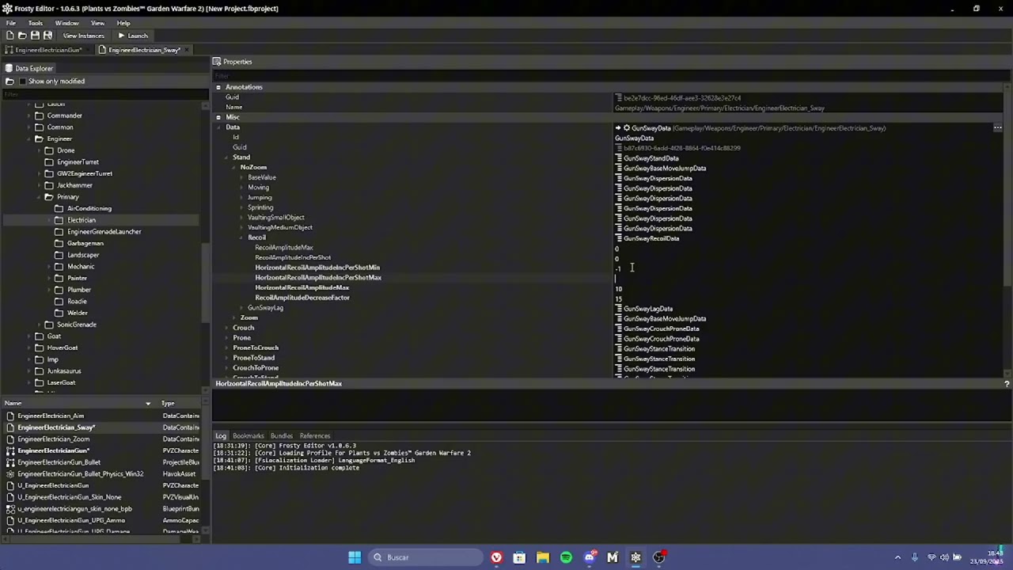Image resolution: width=1013 pixels, height=570 pixels.
Task: Open the Tools menu
Action: click(35, 23)
